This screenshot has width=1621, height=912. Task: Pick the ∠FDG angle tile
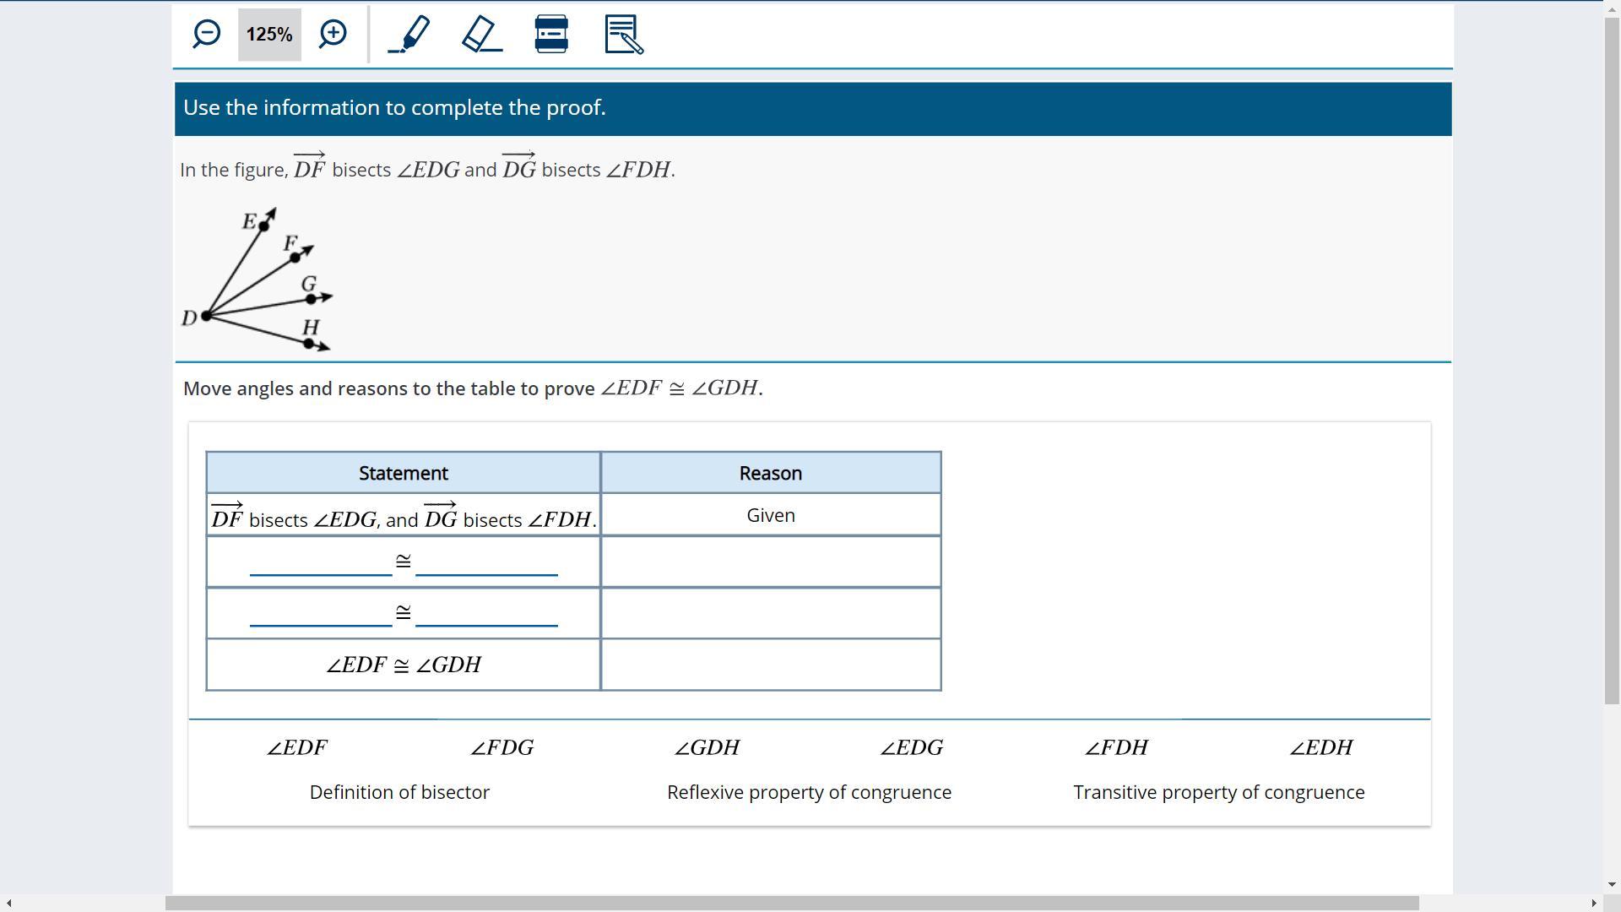coord(501,748)
